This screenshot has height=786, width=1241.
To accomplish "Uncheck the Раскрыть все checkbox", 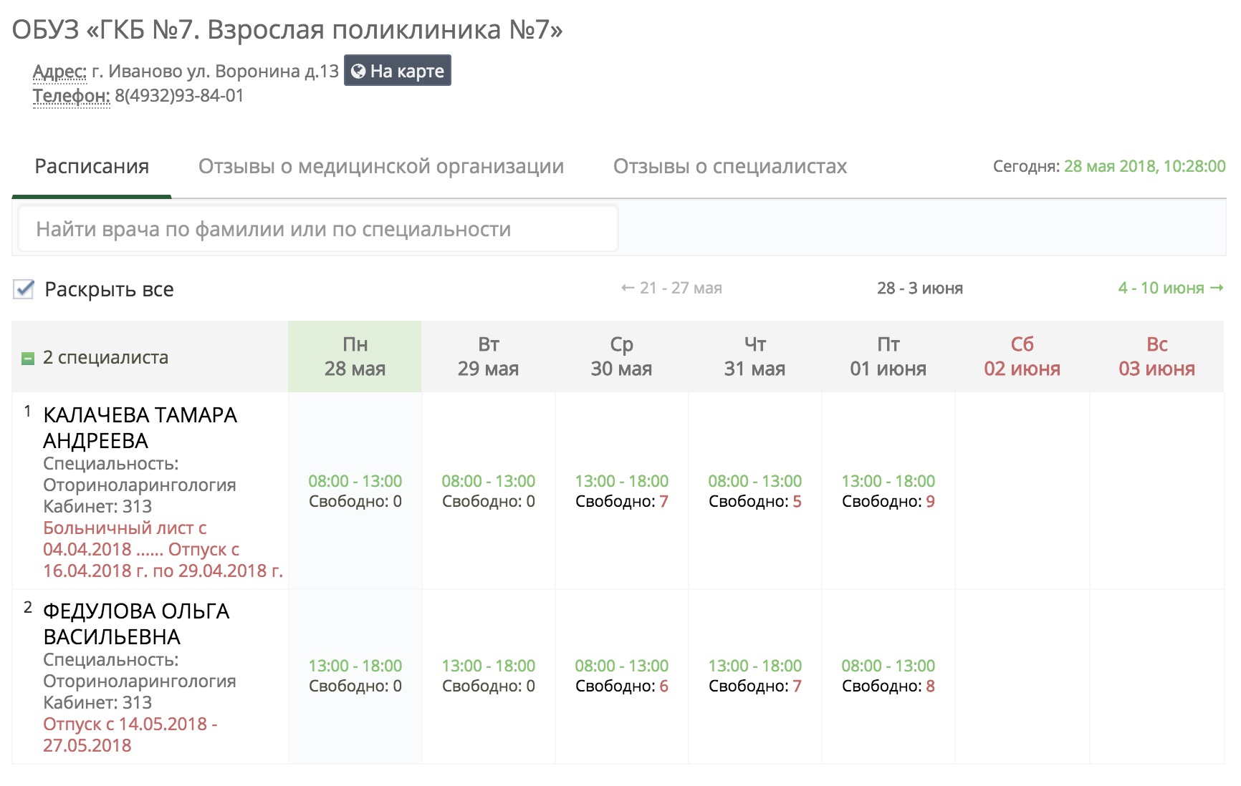I will 24,289.
